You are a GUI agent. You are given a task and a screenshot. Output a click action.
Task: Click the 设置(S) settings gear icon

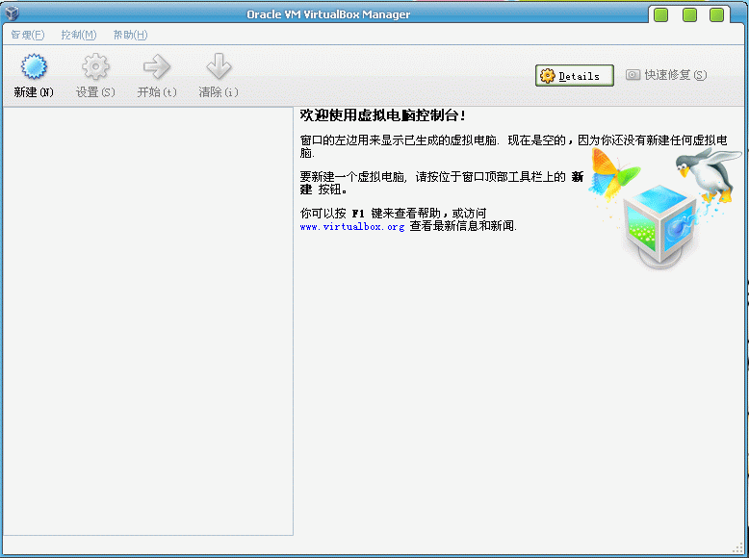[95, 66]
